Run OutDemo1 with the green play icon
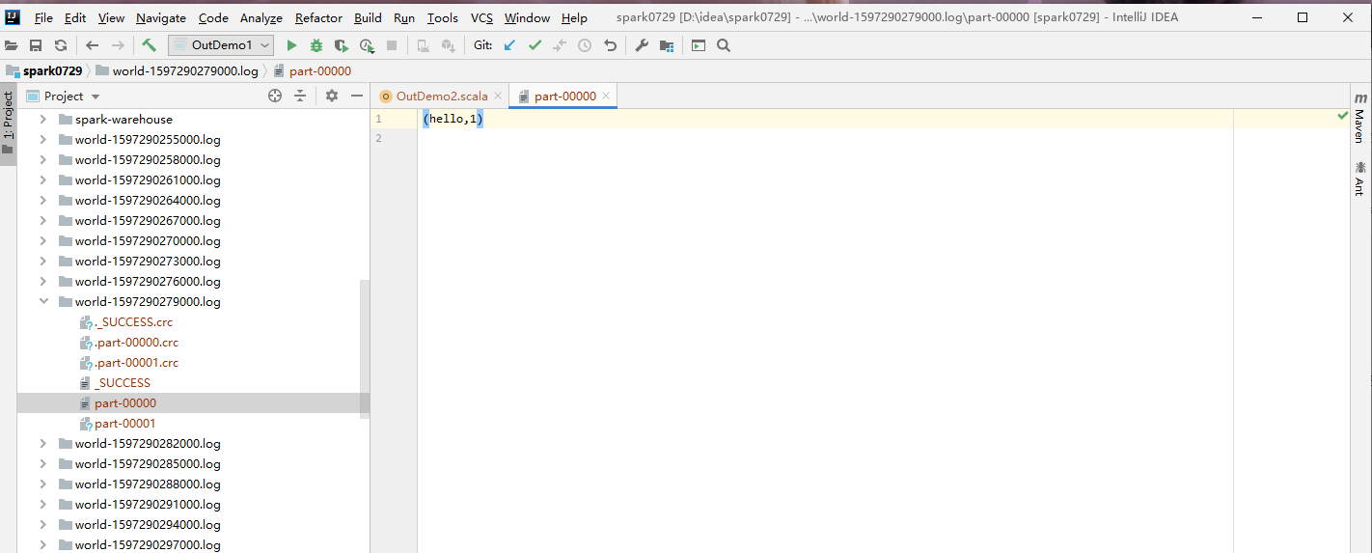1372x553 pixels. tap(291, 45)
